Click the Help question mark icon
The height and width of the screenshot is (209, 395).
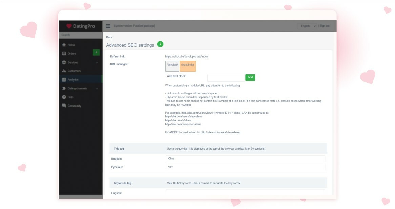pyautogui.click(x=64, y=97)
